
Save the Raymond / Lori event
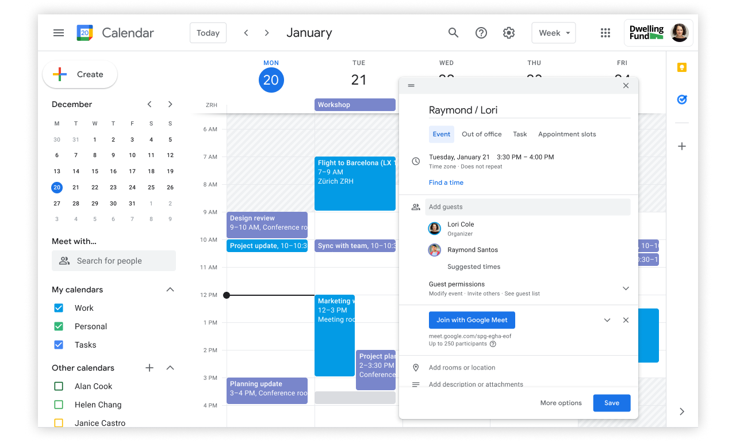(x=611, y=403)
